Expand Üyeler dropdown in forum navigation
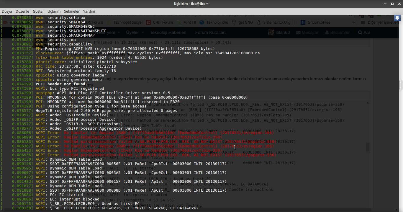403x212 pixels. pyautogui.click(x=135, y=32)
